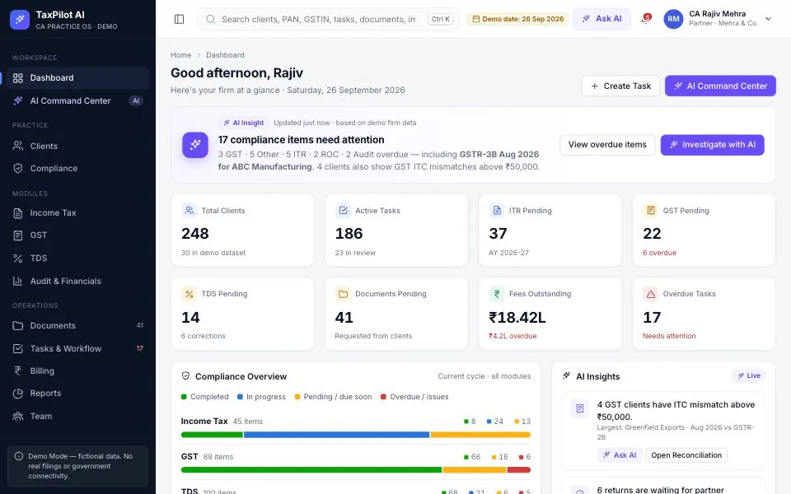Click the Active Tasks checkmark icon
Viewport: 791px width, 494px height.
[x=343, y=210]
